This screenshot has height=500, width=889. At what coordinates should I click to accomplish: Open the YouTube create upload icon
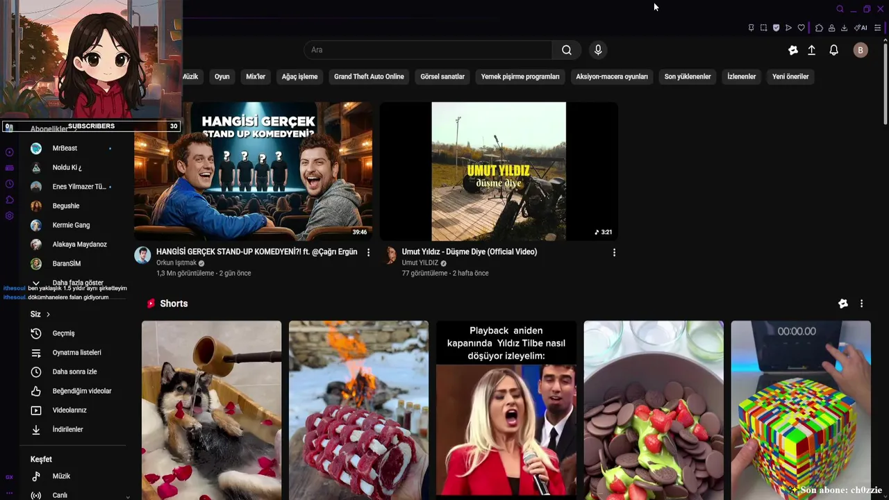[x=811, y=50]
